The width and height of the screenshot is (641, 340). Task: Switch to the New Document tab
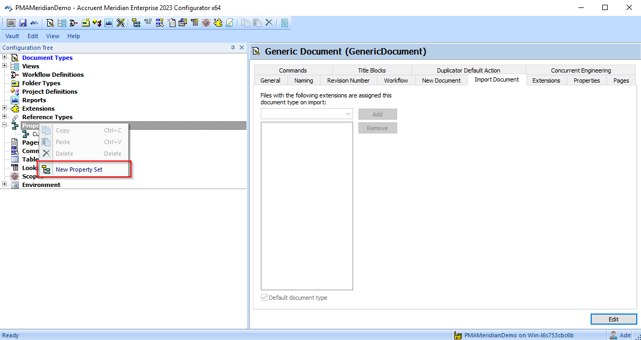coord(442,80)
